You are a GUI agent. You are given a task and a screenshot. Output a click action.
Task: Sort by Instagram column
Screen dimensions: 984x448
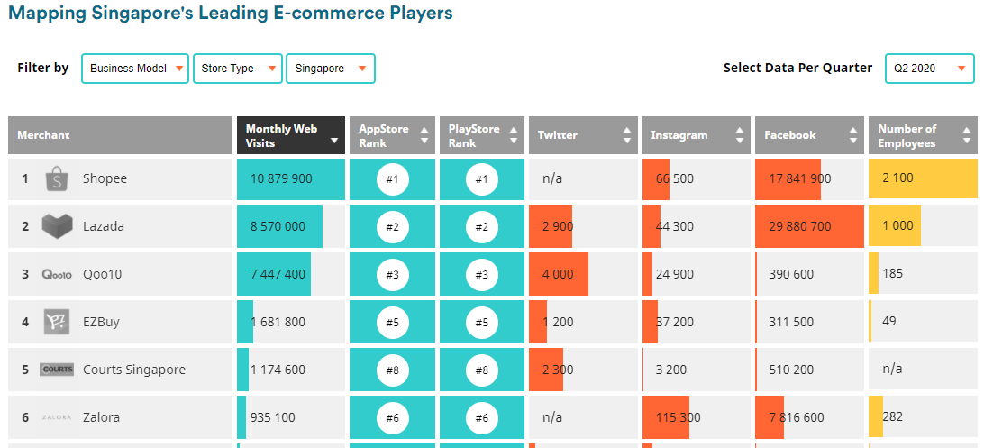(x=697, y=135)
